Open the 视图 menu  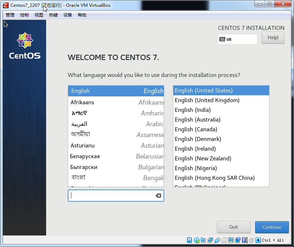tap(39, 15)
